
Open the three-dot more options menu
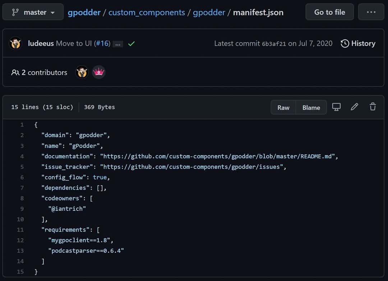click(x=371, y=12)
